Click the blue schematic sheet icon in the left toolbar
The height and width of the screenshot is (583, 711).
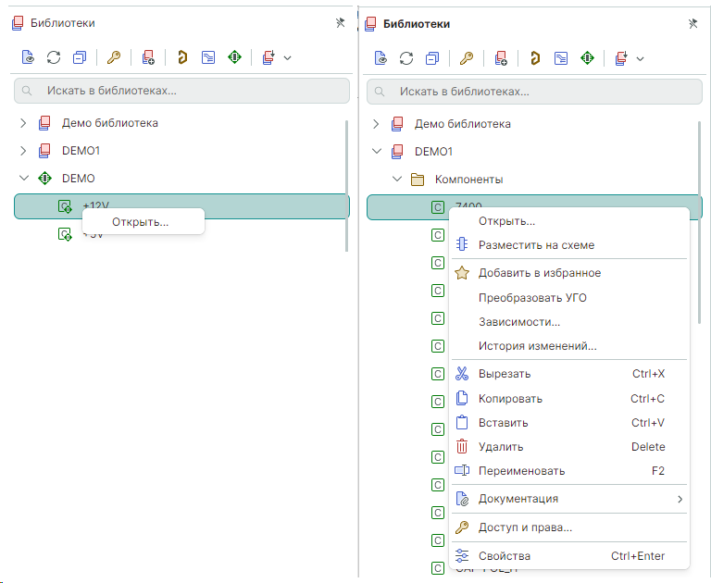click(x=208, y=57)
